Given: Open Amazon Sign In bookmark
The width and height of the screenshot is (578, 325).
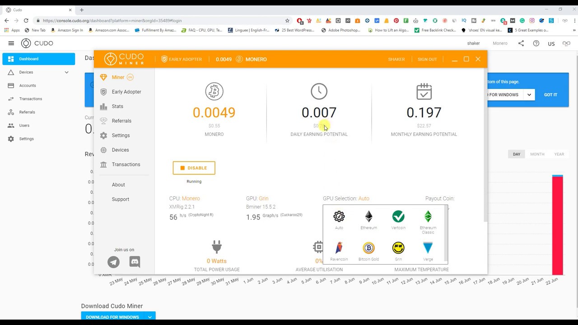Looking at the screenshot, I should point(67,30).
